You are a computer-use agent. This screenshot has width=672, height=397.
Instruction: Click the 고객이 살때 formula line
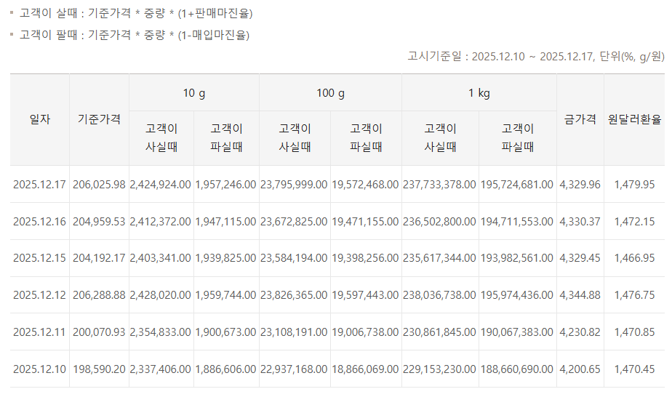point(136,13)
